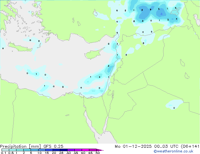Click the legend scale label "15"
Viewport: 200px width, 154px height.
(47, 153)
